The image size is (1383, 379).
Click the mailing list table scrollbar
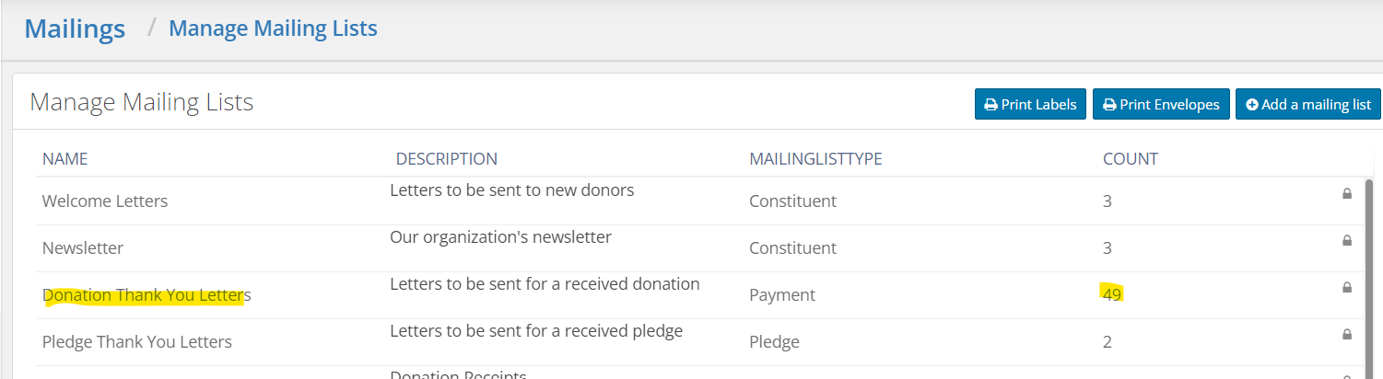click(x=1370, y=276)
